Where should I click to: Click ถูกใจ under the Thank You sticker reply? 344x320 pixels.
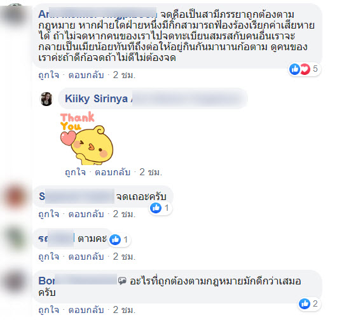pos(75,172)
